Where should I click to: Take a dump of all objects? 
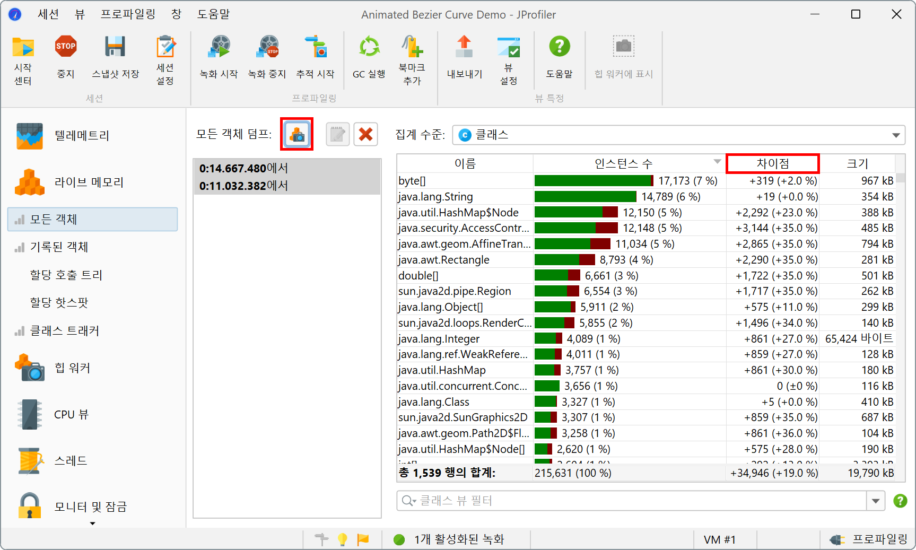coord(297,134)
